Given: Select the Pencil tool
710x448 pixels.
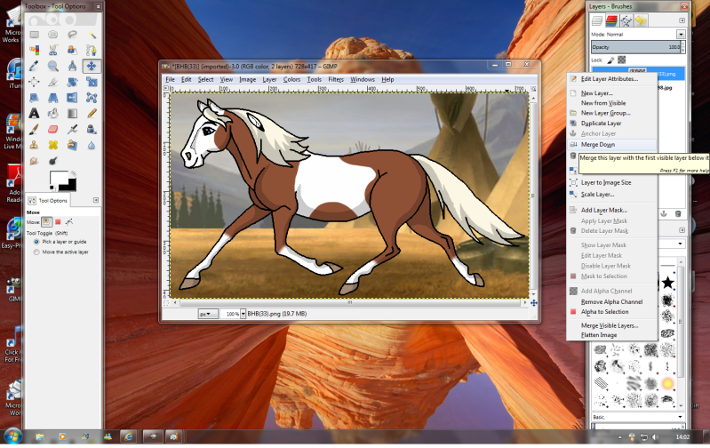Looking at the screenshot, I should click(92, 113).
